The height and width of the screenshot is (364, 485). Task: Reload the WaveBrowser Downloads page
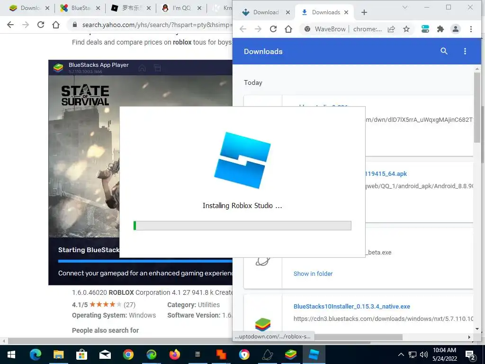point(273,29)
